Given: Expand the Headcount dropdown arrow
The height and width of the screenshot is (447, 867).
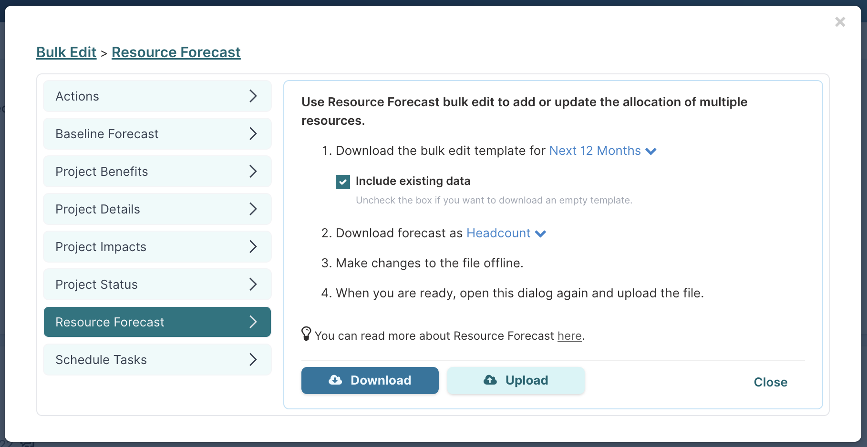Looking at the screenshot, I should click(x=540, y=234).
